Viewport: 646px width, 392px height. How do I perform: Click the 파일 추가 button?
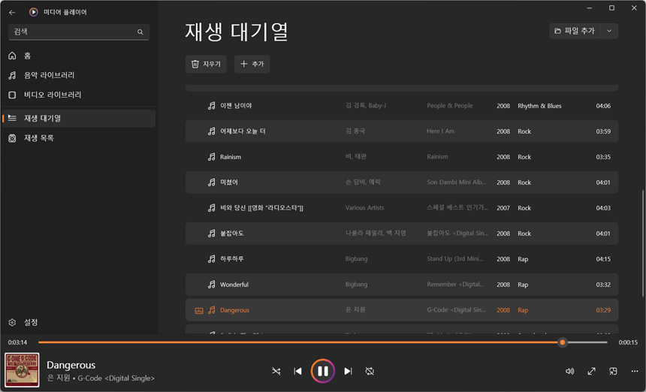[575, 31]
